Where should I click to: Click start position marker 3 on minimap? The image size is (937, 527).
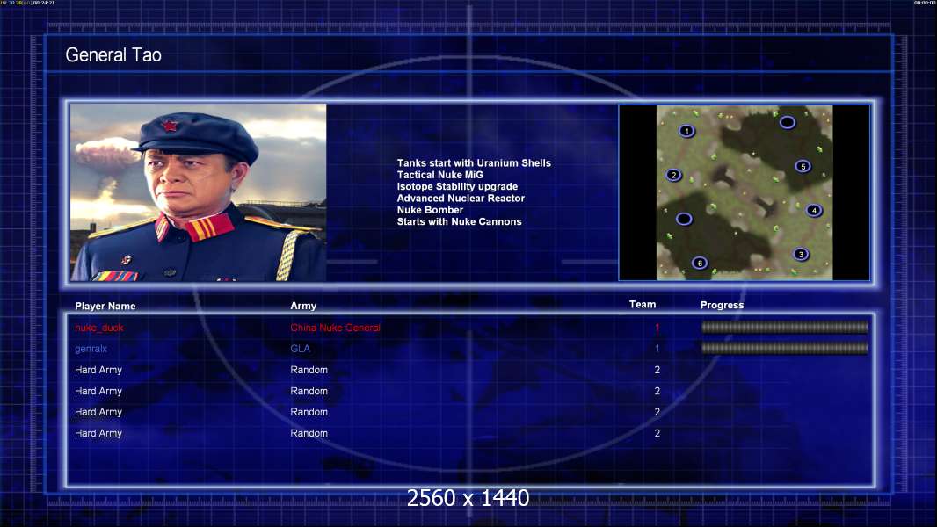801,254
